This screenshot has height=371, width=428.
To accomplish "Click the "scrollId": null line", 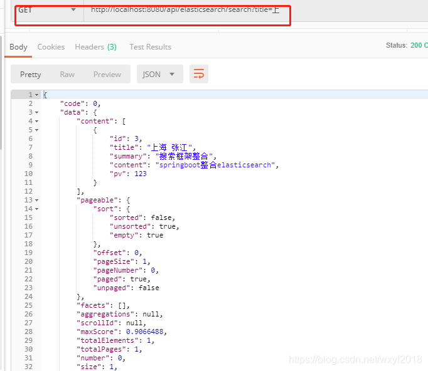I will 111,323.
